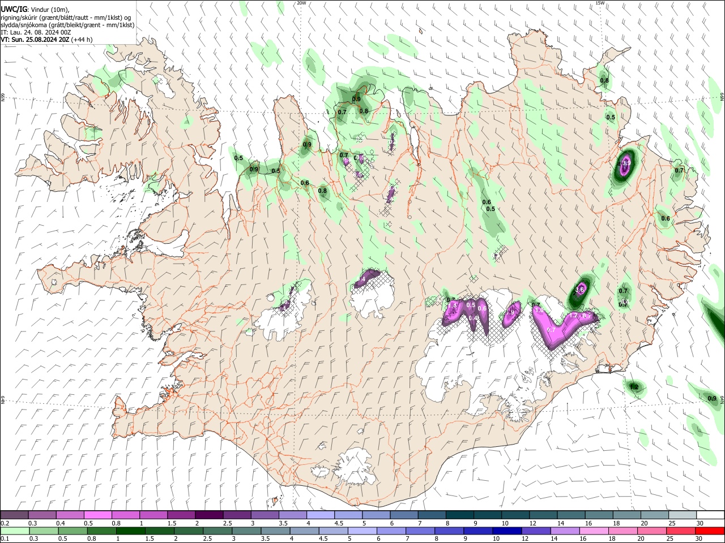Select the 25 label on the rain scale
Image resolution: width=725 pixels, height=543 pixels.
coord(670,539)
